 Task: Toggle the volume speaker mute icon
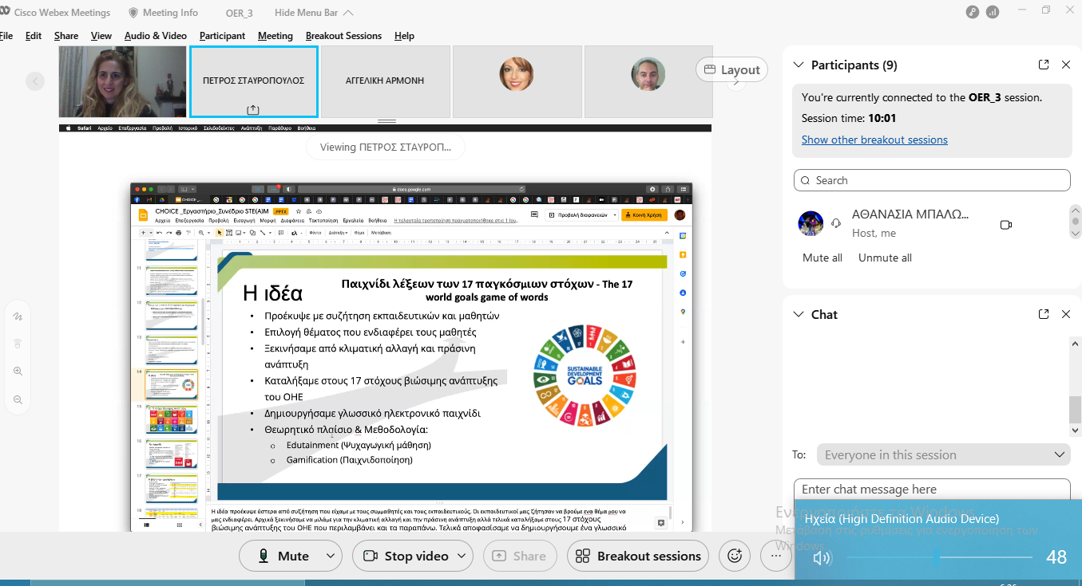[x=820, y=558]
